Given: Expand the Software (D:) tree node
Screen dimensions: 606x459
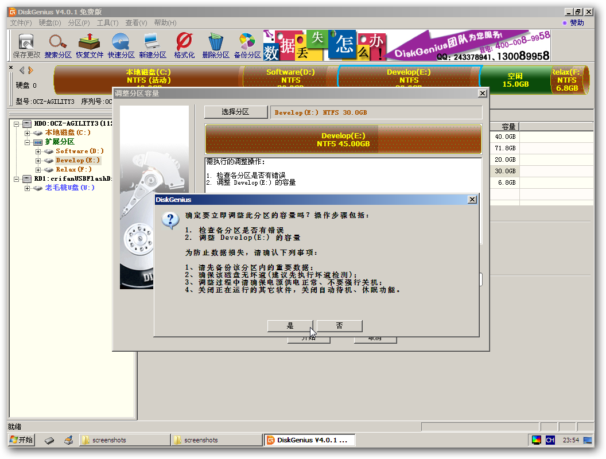Looking at the screenshot, I should click(x=38, y=151).
